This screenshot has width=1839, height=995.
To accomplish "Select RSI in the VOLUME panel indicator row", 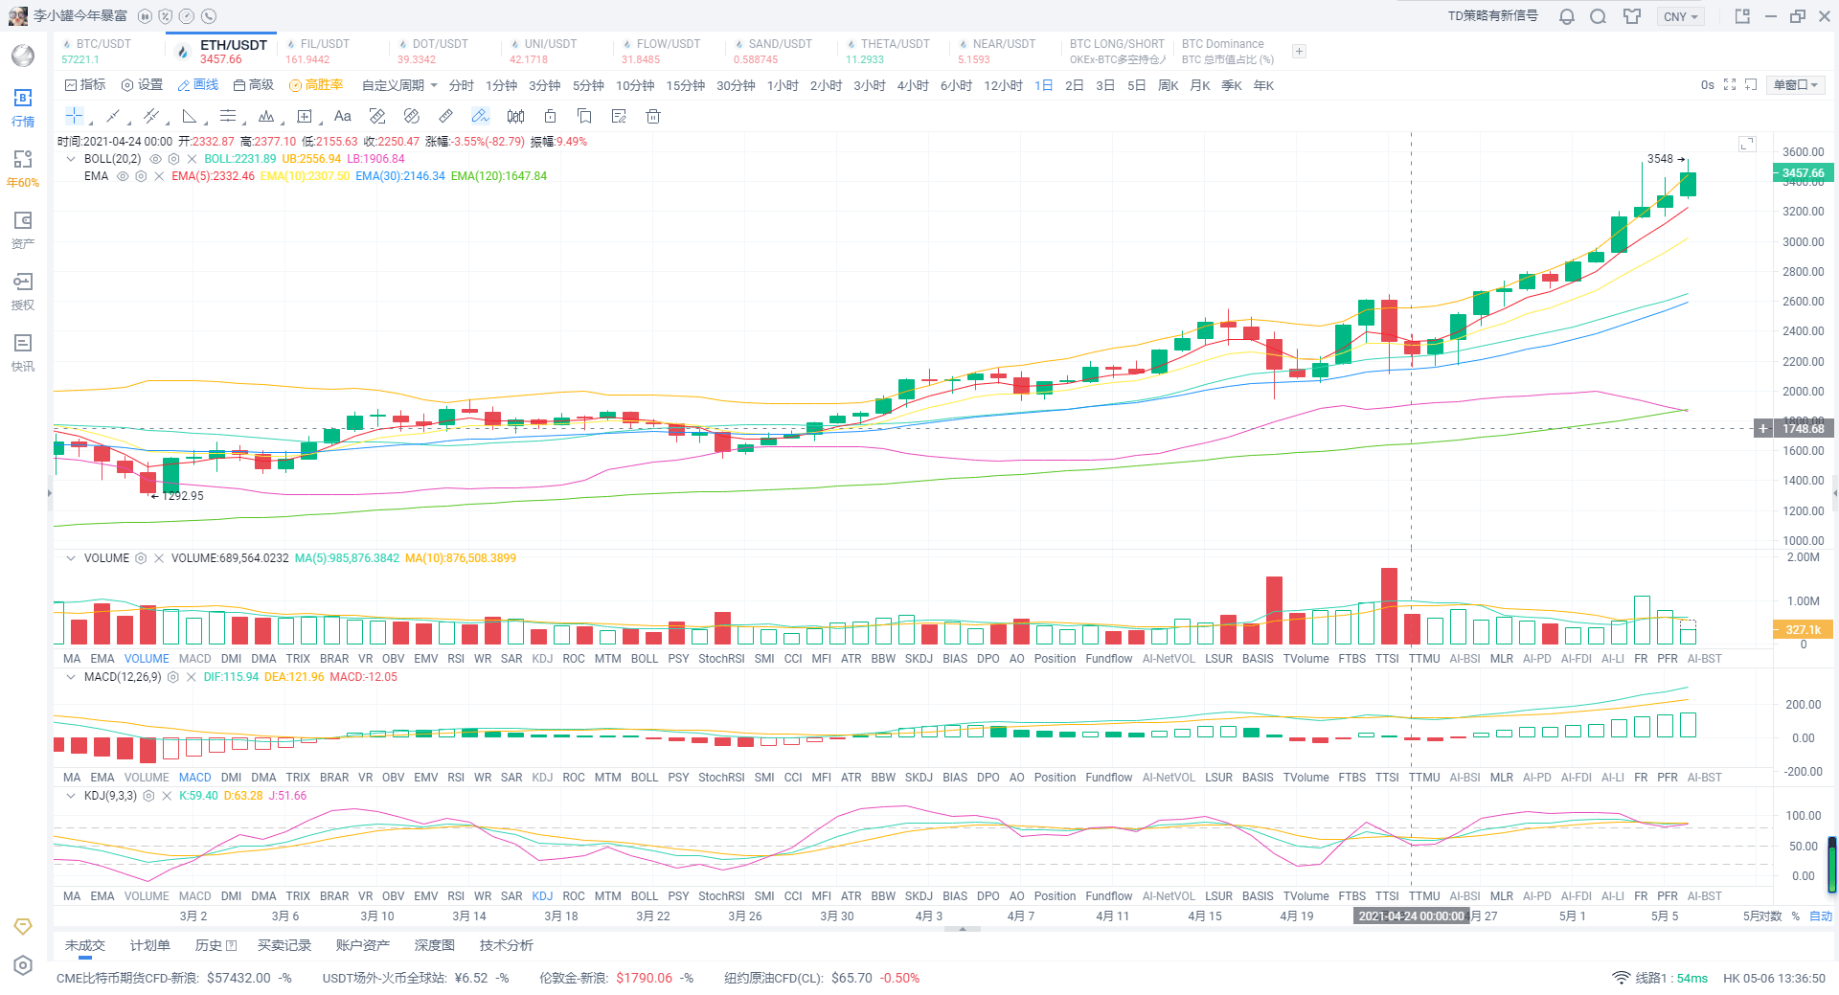I will pyautogui.click(x=456, y=659).
